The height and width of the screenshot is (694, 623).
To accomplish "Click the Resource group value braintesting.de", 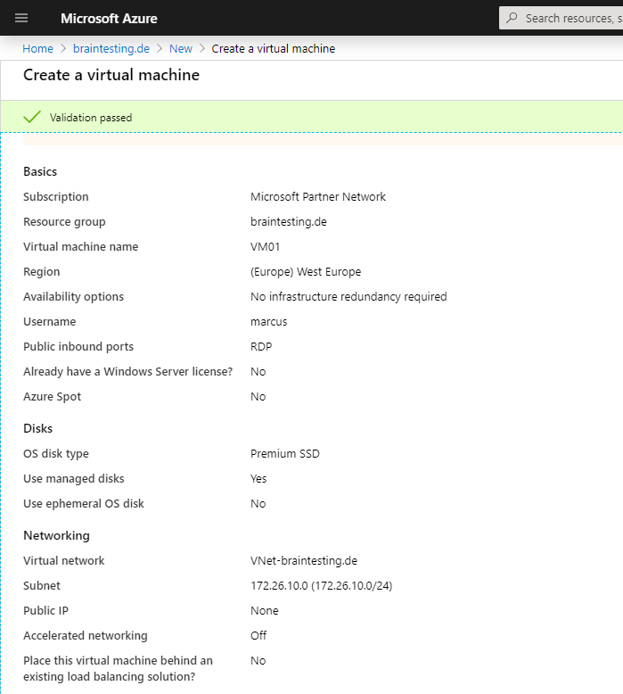I will (x=289, y=222).
